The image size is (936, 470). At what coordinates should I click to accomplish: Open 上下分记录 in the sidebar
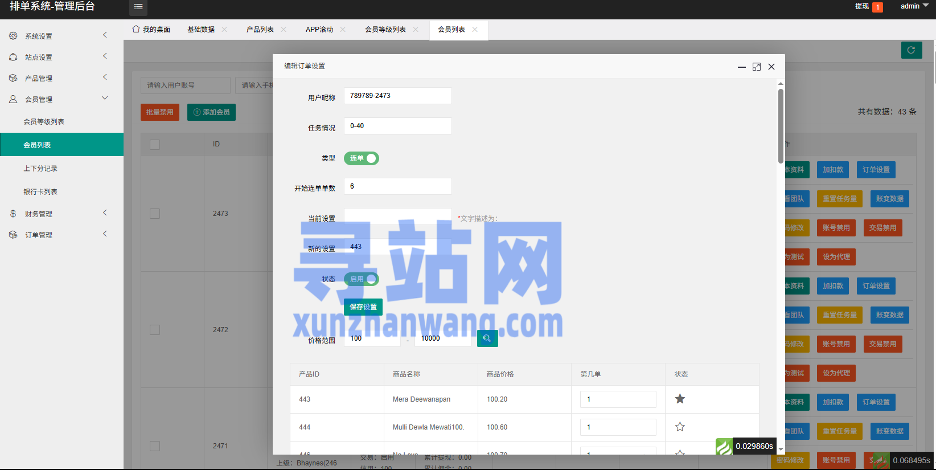point(40,169)
